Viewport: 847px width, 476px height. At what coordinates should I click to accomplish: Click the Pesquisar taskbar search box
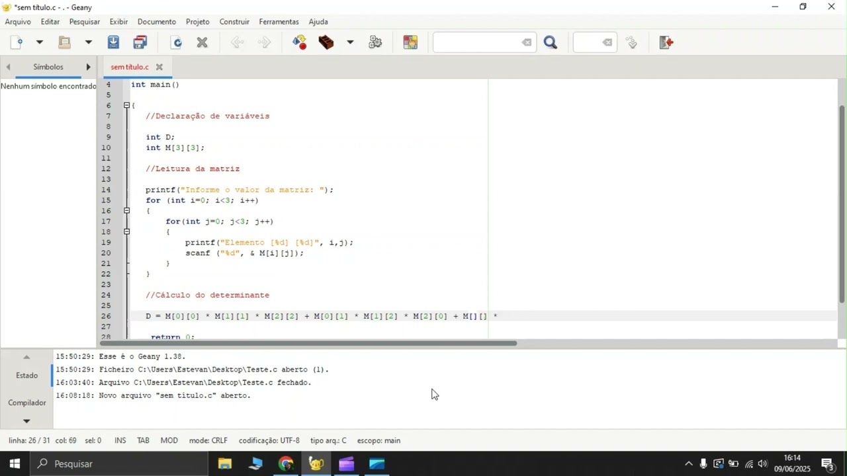pos(119,464)
